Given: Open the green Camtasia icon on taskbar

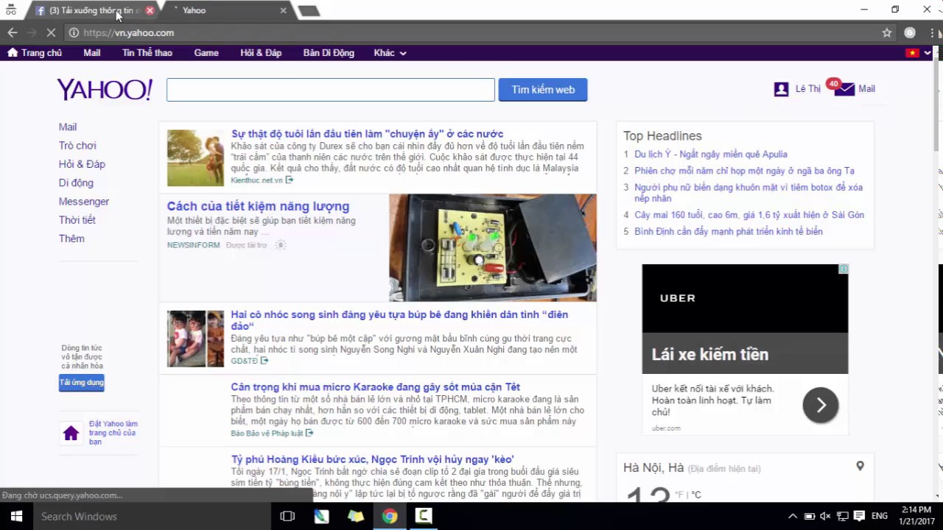Looking at the screenshot, I should coord(424,516).
